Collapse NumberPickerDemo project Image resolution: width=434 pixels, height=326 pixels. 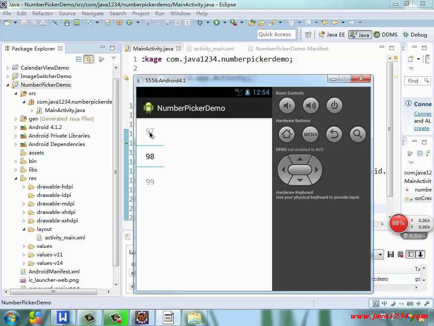click(x=8, y=85)
